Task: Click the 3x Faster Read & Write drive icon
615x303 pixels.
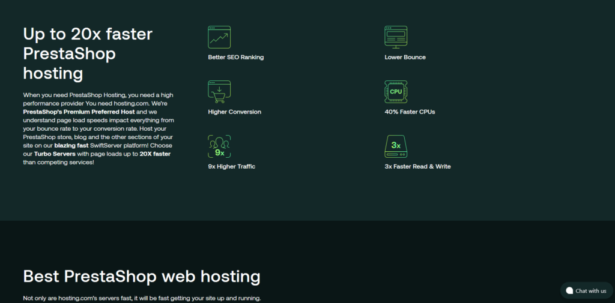Action: [396, 146]
